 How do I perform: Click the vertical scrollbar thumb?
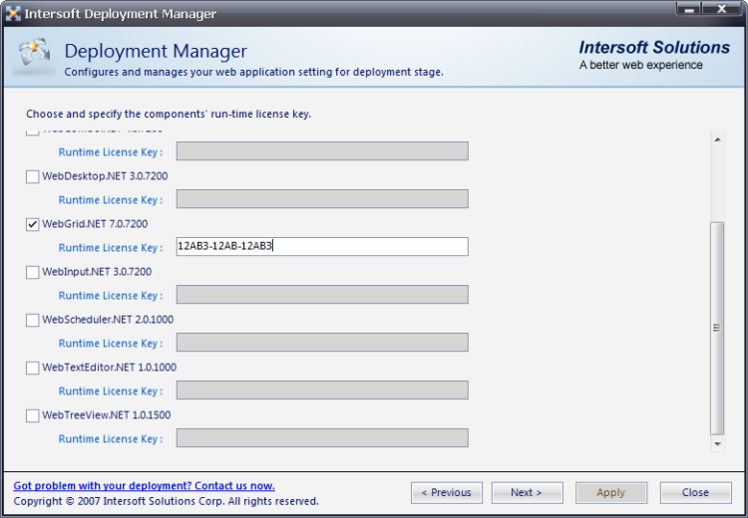716,327
